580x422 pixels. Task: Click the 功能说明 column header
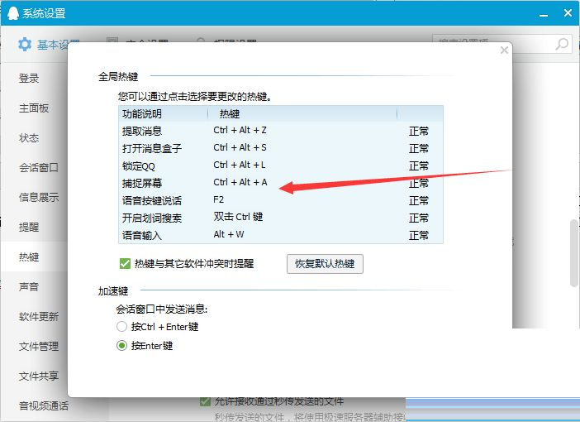(163, 113)
